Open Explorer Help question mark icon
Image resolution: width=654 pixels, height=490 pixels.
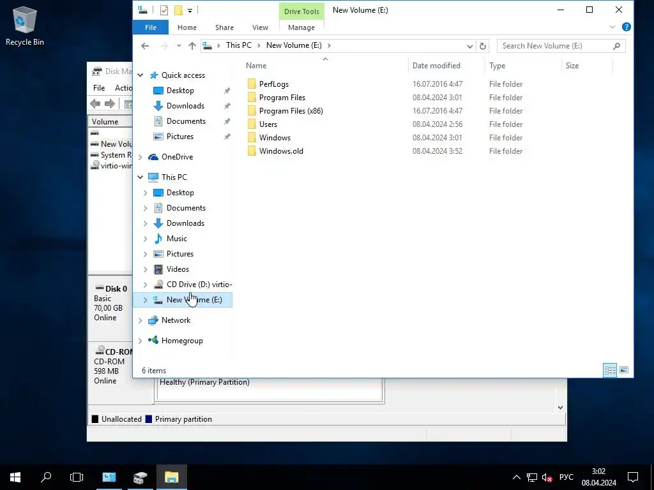click(626, 27)
